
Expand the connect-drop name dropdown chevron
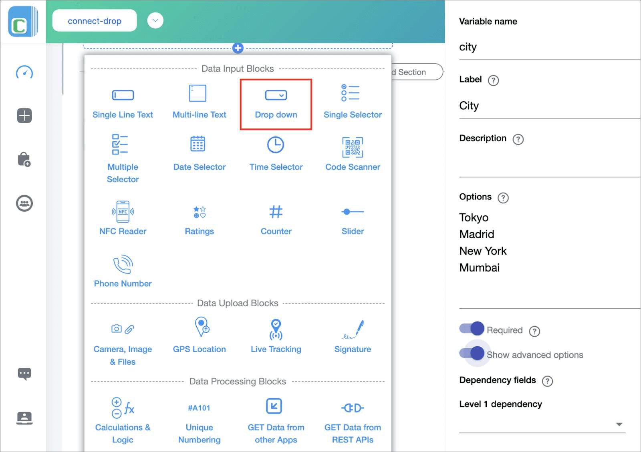click(x=155, y=20)
